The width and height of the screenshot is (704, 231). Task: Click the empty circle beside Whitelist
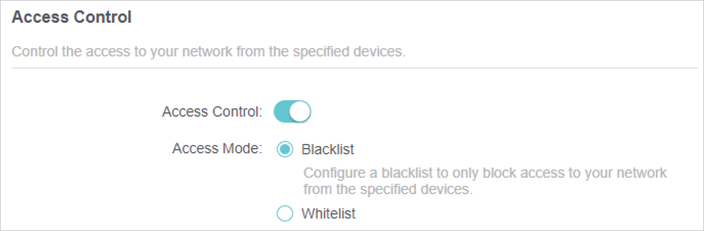[285, 213]
